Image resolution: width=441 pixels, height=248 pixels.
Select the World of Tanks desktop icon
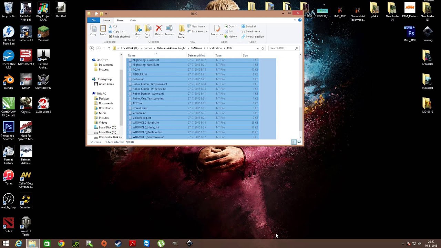26,226
